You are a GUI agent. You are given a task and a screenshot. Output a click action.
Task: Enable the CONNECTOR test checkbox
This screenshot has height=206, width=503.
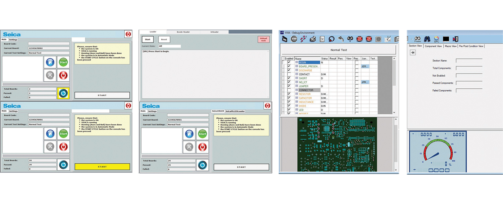289,90
